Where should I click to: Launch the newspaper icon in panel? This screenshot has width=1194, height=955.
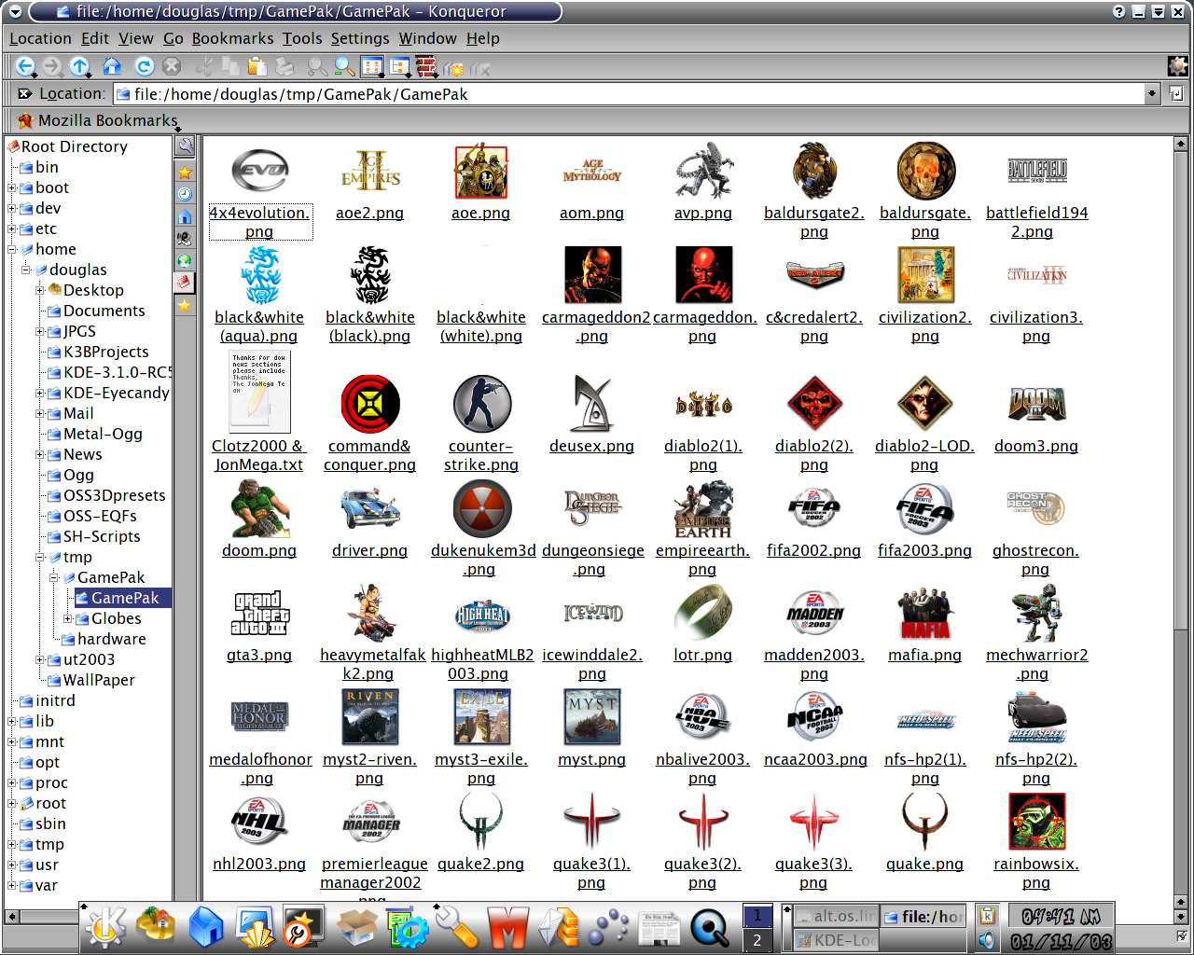[x=659, y=929]
